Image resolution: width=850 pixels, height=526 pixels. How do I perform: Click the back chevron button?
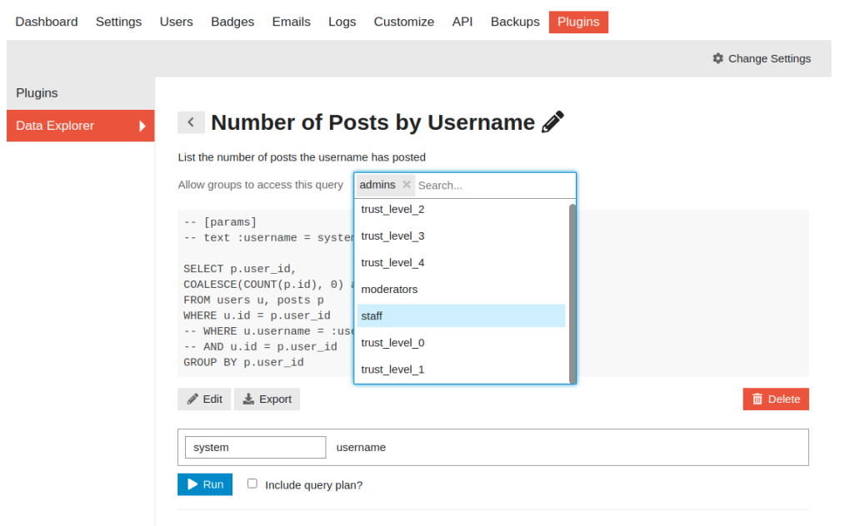(191, 122)
